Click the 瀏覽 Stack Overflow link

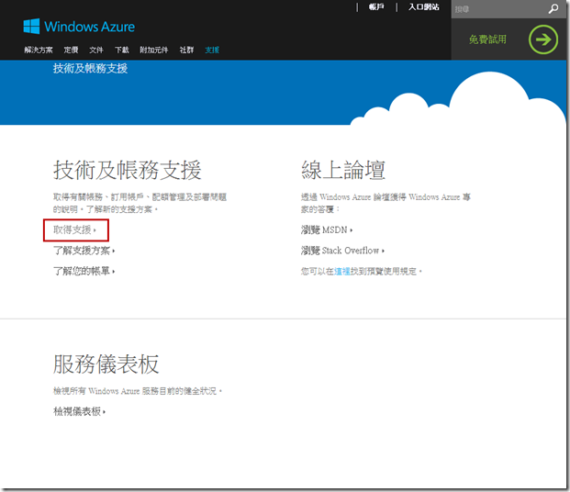[x=342, y=251]
